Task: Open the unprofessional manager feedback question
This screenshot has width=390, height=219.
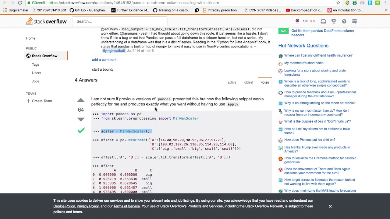Action: 320,94
